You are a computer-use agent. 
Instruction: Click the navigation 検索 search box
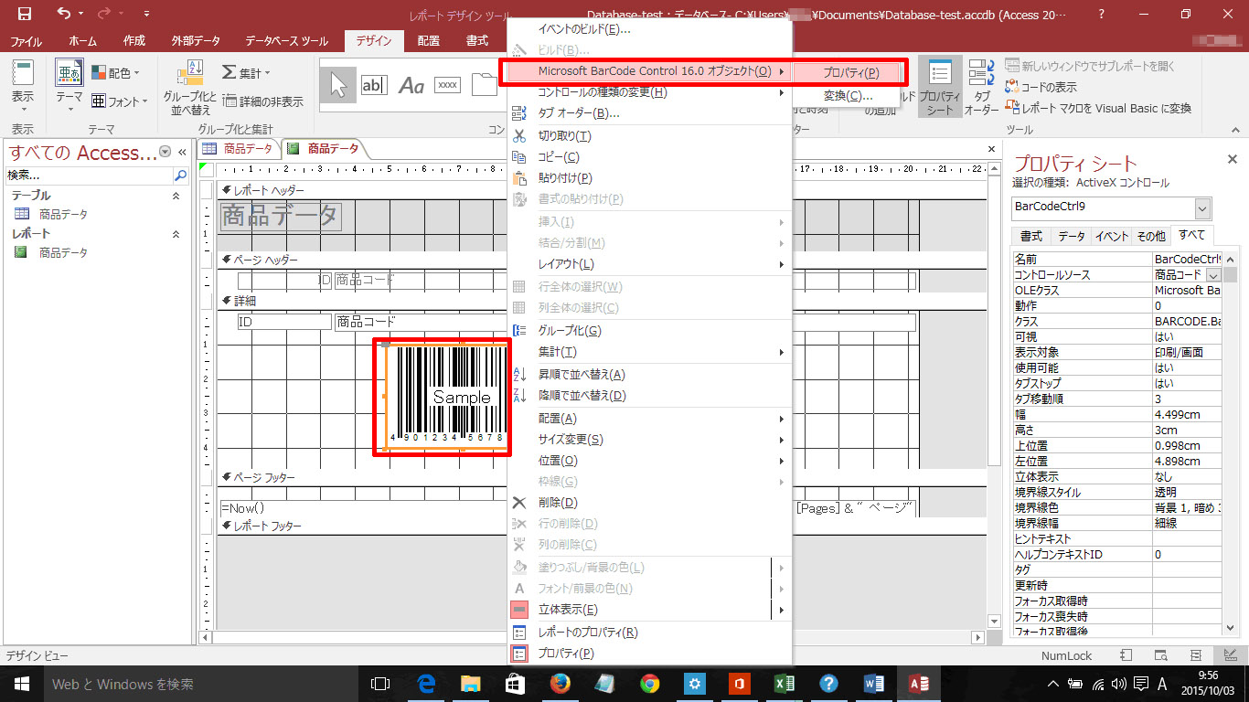click(89, 175)
